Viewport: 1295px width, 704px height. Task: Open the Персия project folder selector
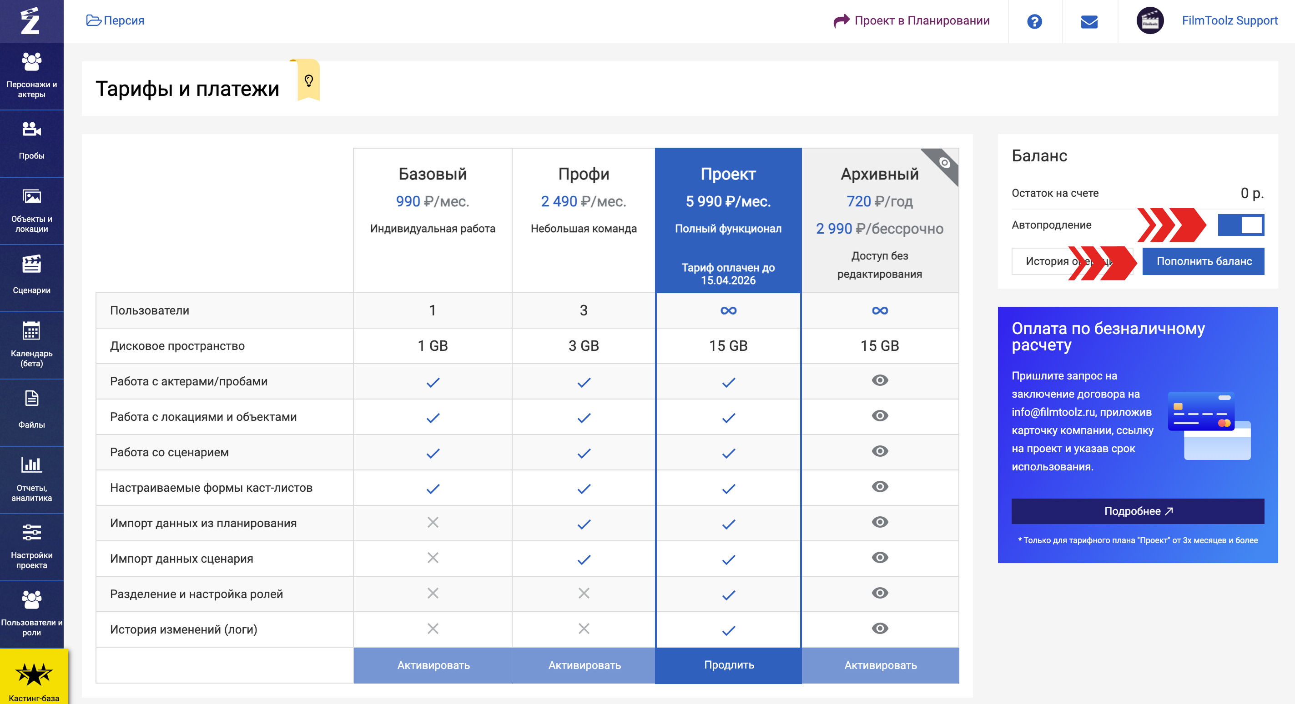[115, 20]
